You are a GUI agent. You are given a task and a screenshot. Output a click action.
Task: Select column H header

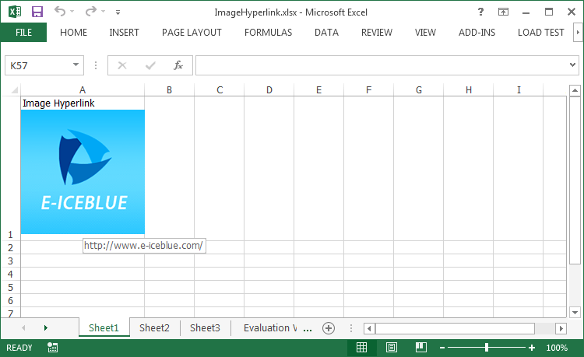click(469, 90)
